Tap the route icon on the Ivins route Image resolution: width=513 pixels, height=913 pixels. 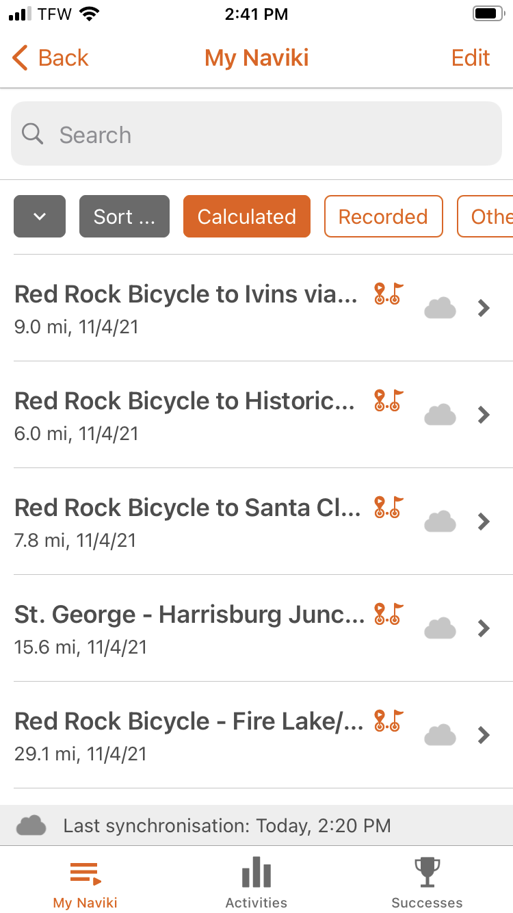click(389, 294)
